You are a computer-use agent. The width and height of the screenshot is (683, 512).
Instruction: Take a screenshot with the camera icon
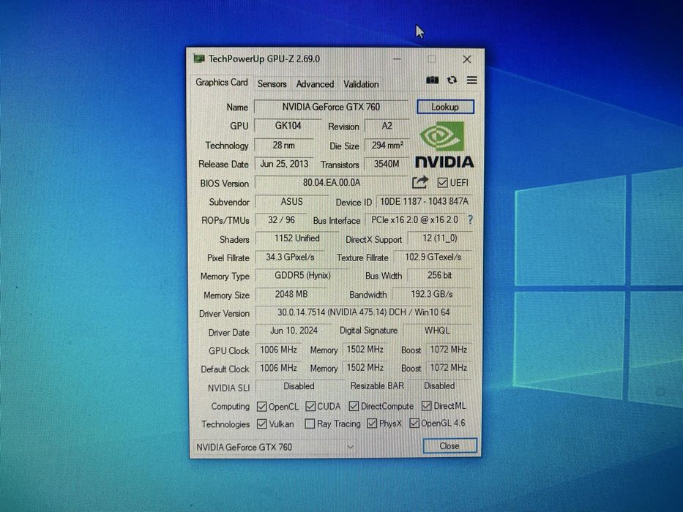432,80
